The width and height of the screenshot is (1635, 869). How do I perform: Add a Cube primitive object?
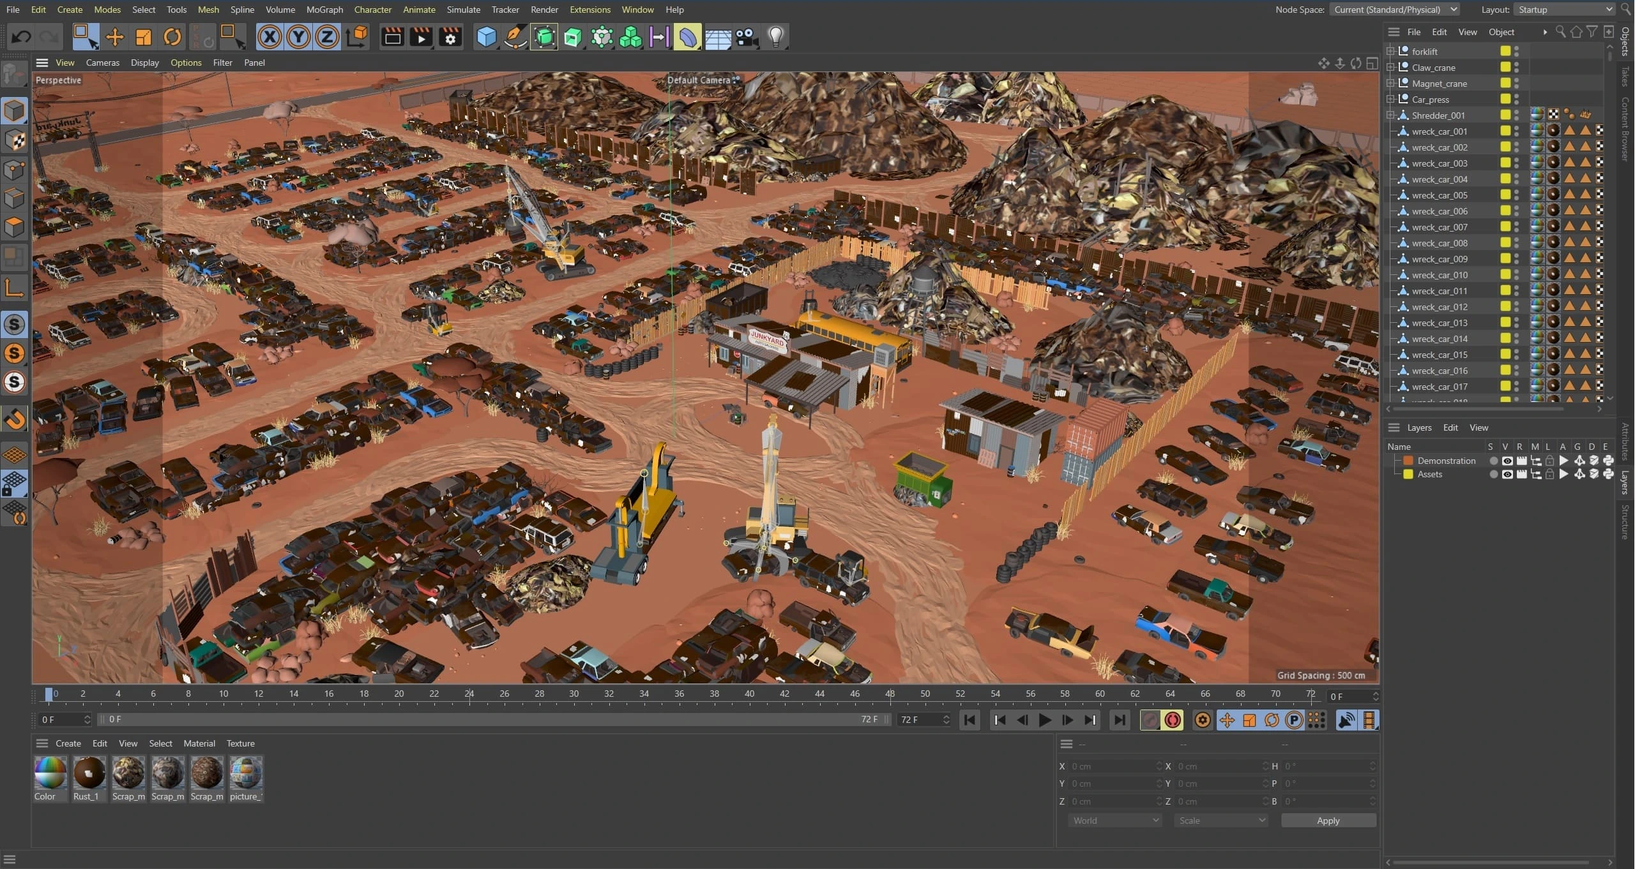tap(487, 37)
